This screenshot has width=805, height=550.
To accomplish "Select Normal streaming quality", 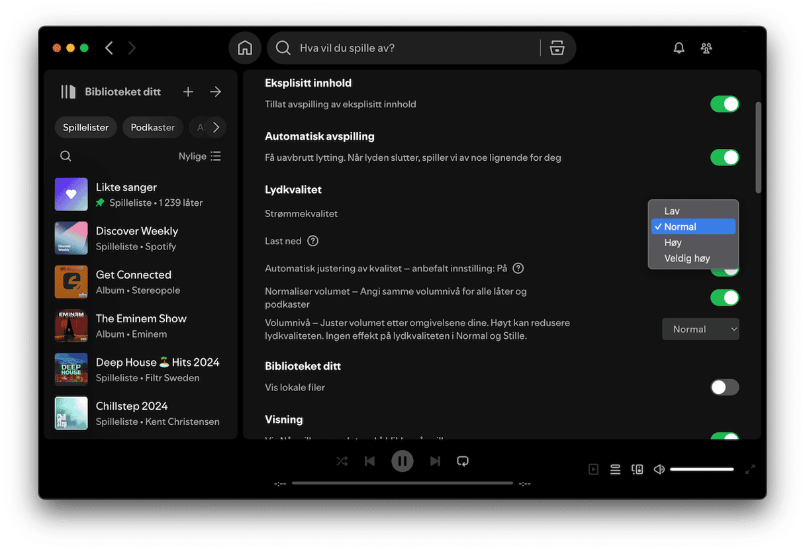I will coord(693,227).
